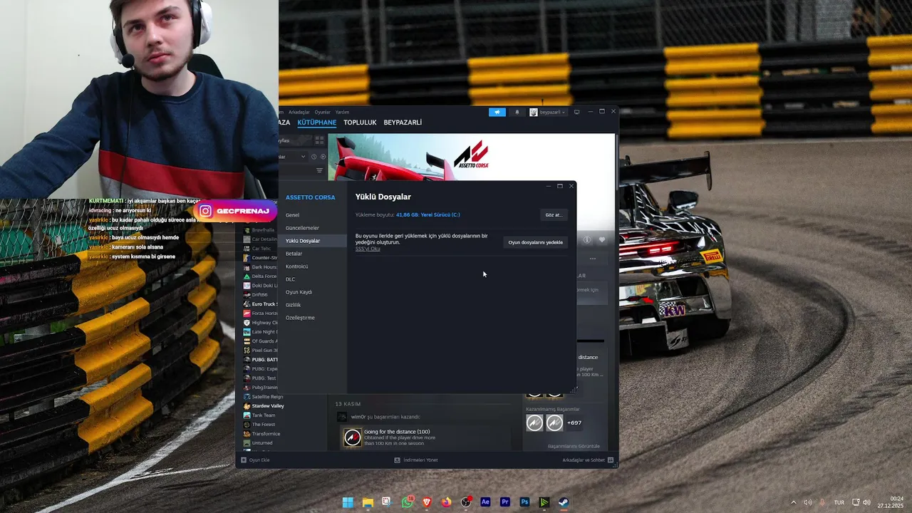The width and height of the screenshot is (912, 513).
Task: Click Oyun dosyalarını yedekle button
Action: (535, 242)
